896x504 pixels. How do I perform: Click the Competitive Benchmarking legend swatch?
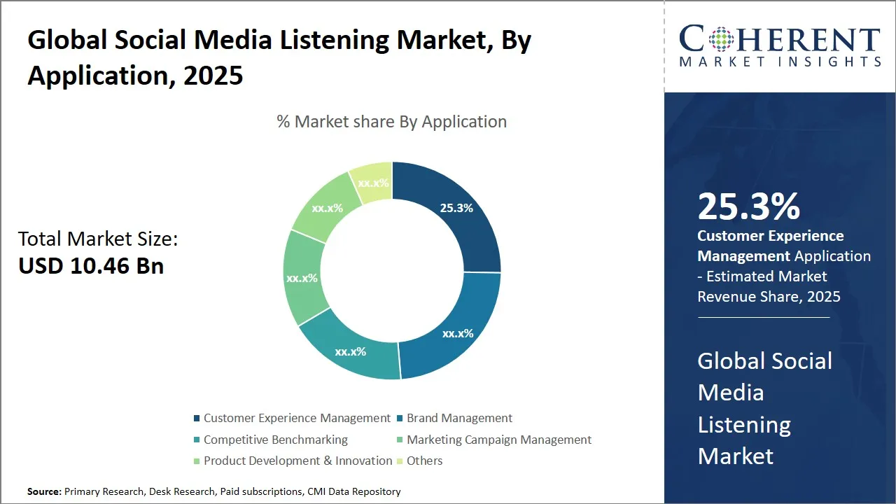197,440
